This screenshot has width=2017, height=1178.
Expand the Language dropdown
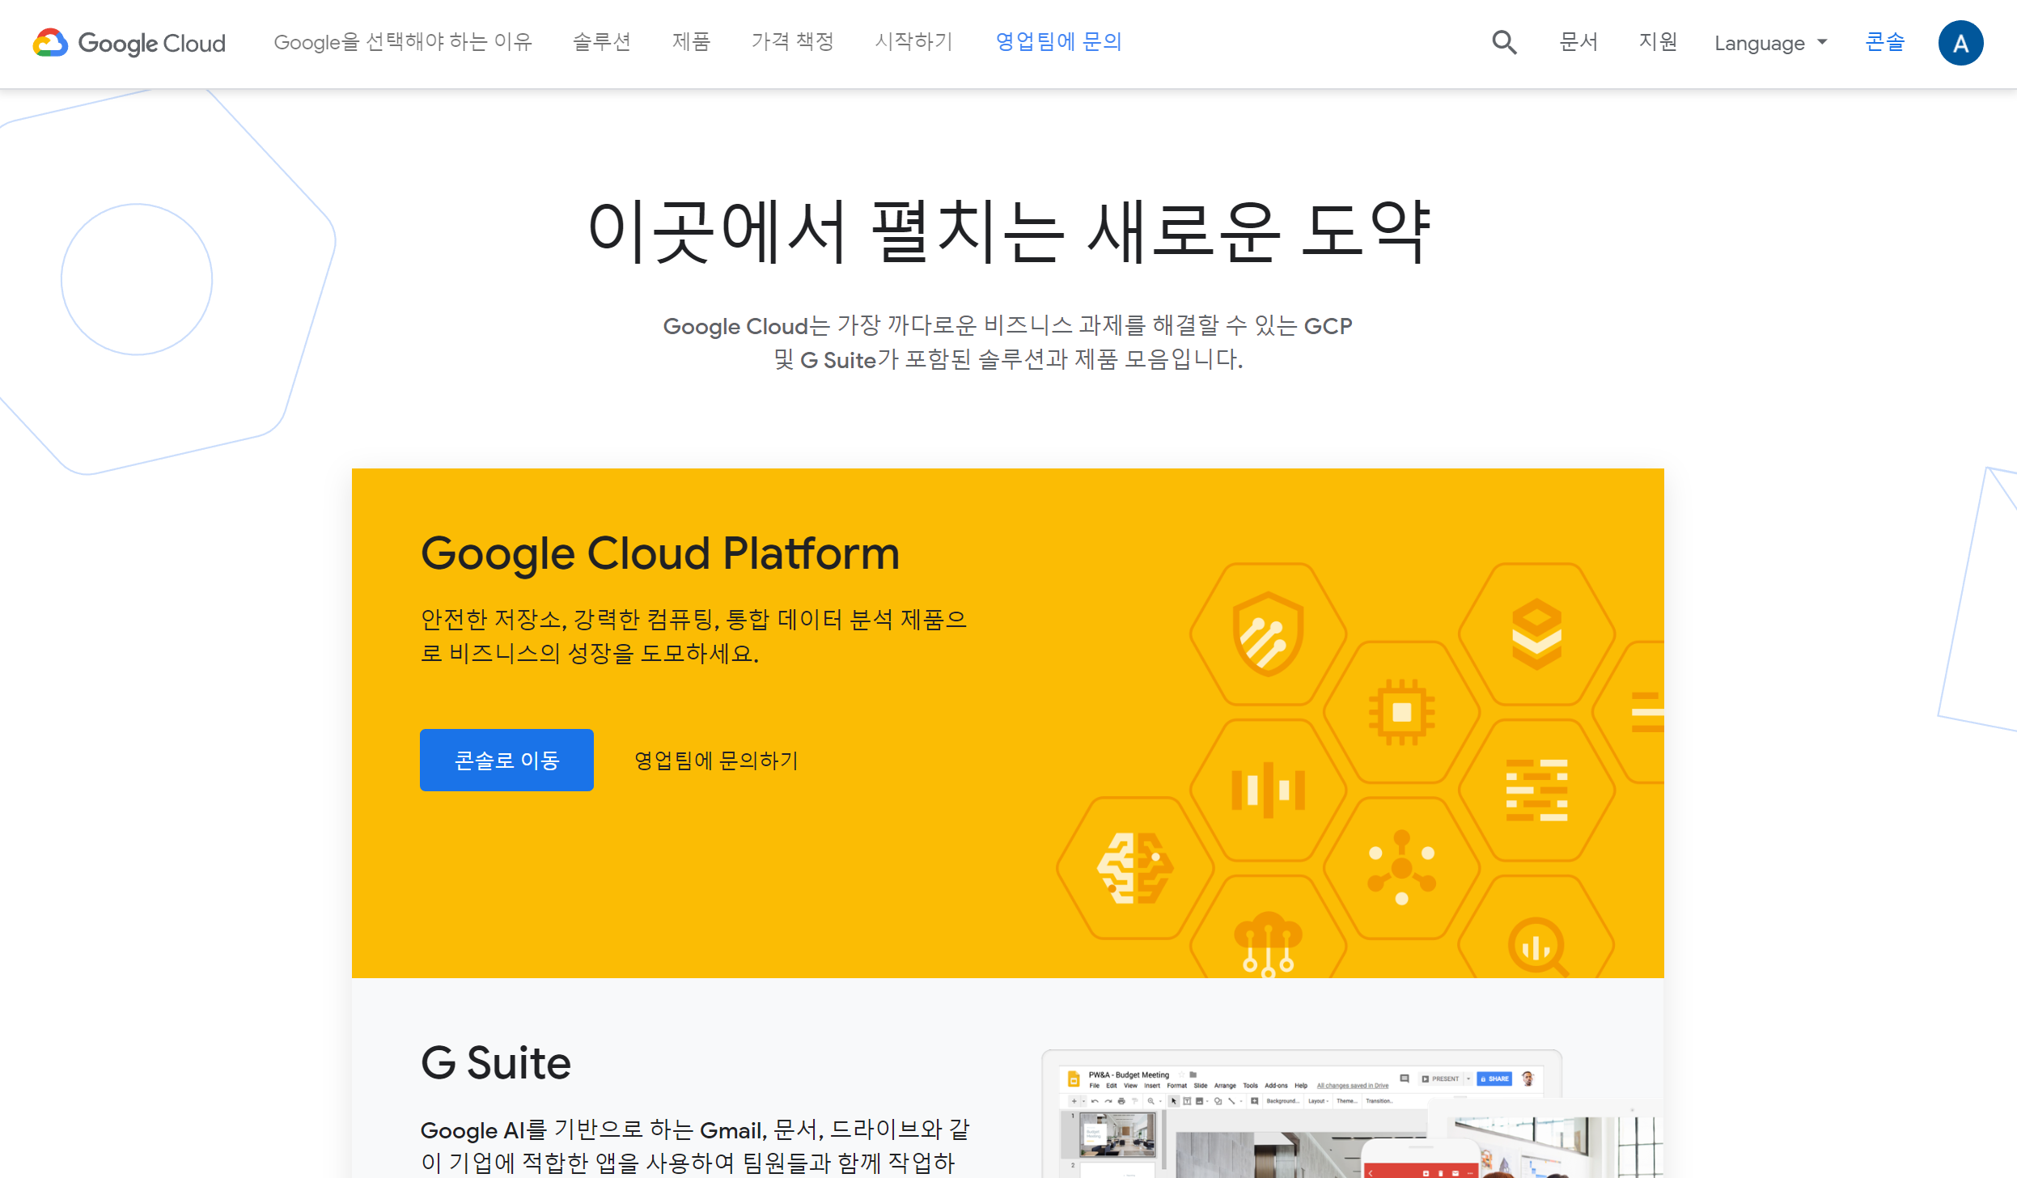(1770, 43)
